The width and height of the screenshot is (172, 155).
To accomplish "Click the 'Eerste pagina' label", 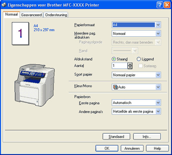I will pos(89,103).
